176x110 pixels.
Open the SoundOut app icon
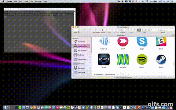123,59
